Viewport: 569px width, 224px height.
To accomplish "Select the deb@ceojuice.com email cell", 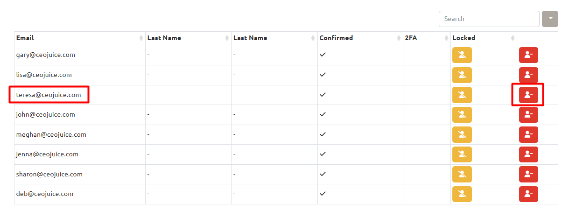I will click(45, 194).
